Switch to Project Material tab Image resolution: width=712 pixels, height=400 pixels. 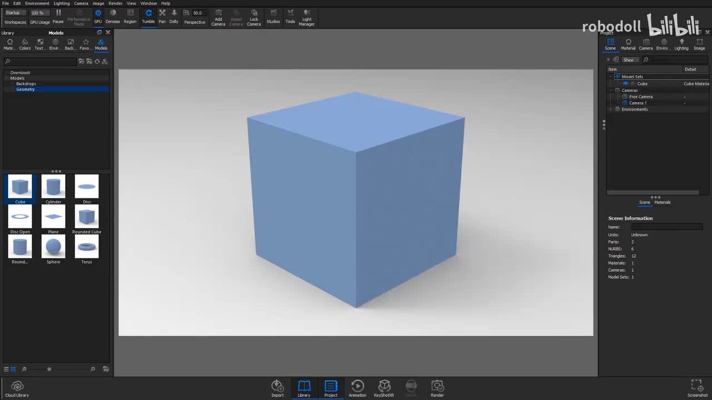point(628,44)
